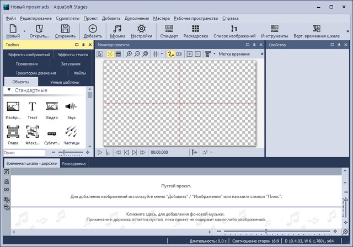Choose the Video (Видео) object icon
Screen dimensions: 353x247
52,106
